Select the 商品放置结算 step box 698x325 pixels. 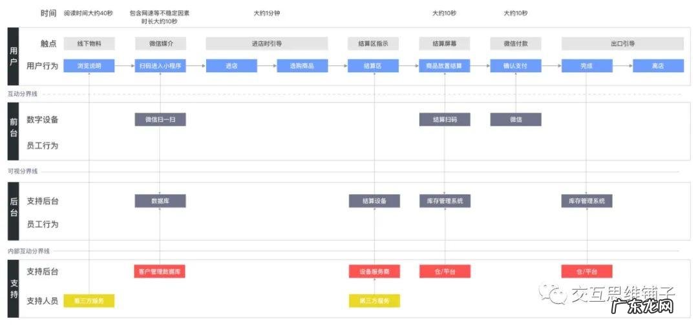point(445,66)
